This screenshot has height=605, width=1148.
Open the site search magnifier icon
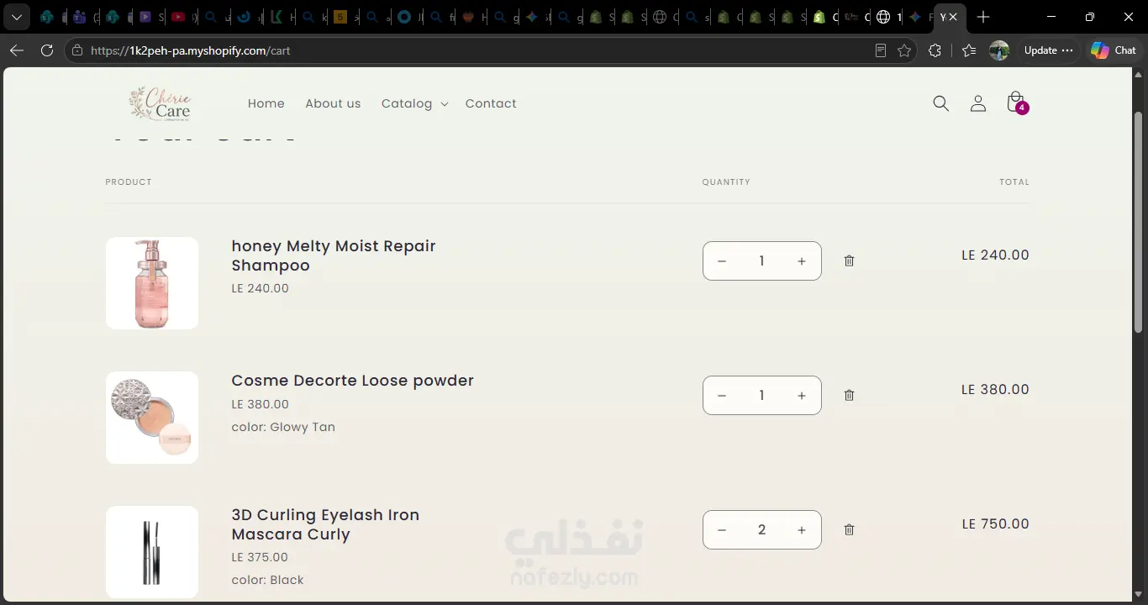[x=940, y=103]
